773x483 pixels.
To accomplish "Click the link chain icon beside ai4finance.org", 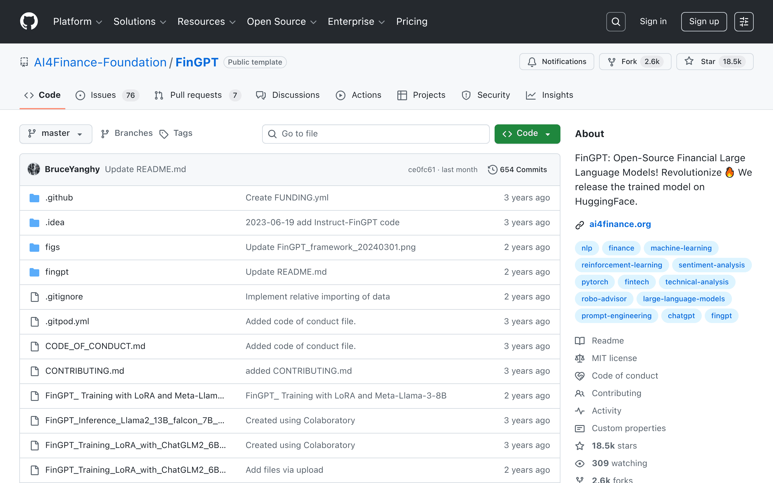I will pos(580,225).
